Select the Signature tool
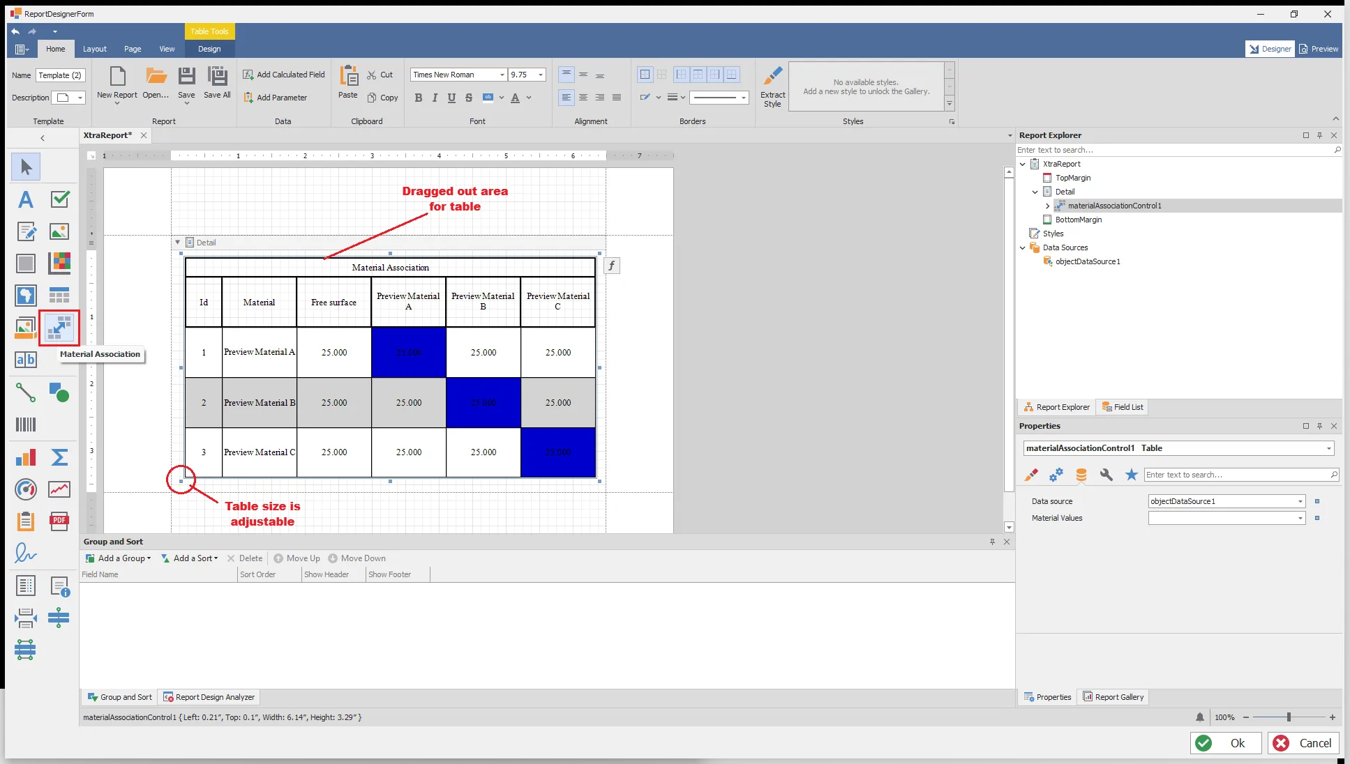Viewport: 1350px width, 764px height. 26,553
